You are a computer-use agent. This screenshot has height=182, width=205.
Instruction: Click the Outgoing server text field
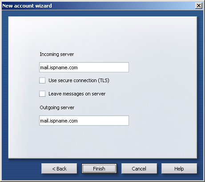(84, 121)
